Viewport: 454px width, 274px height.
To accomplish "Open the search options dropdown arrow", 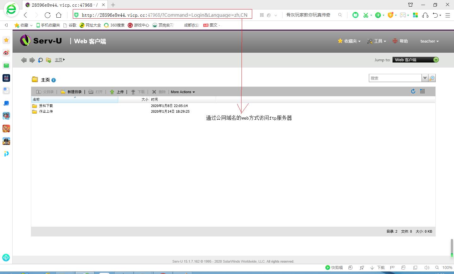I will (x=425, y=78).
